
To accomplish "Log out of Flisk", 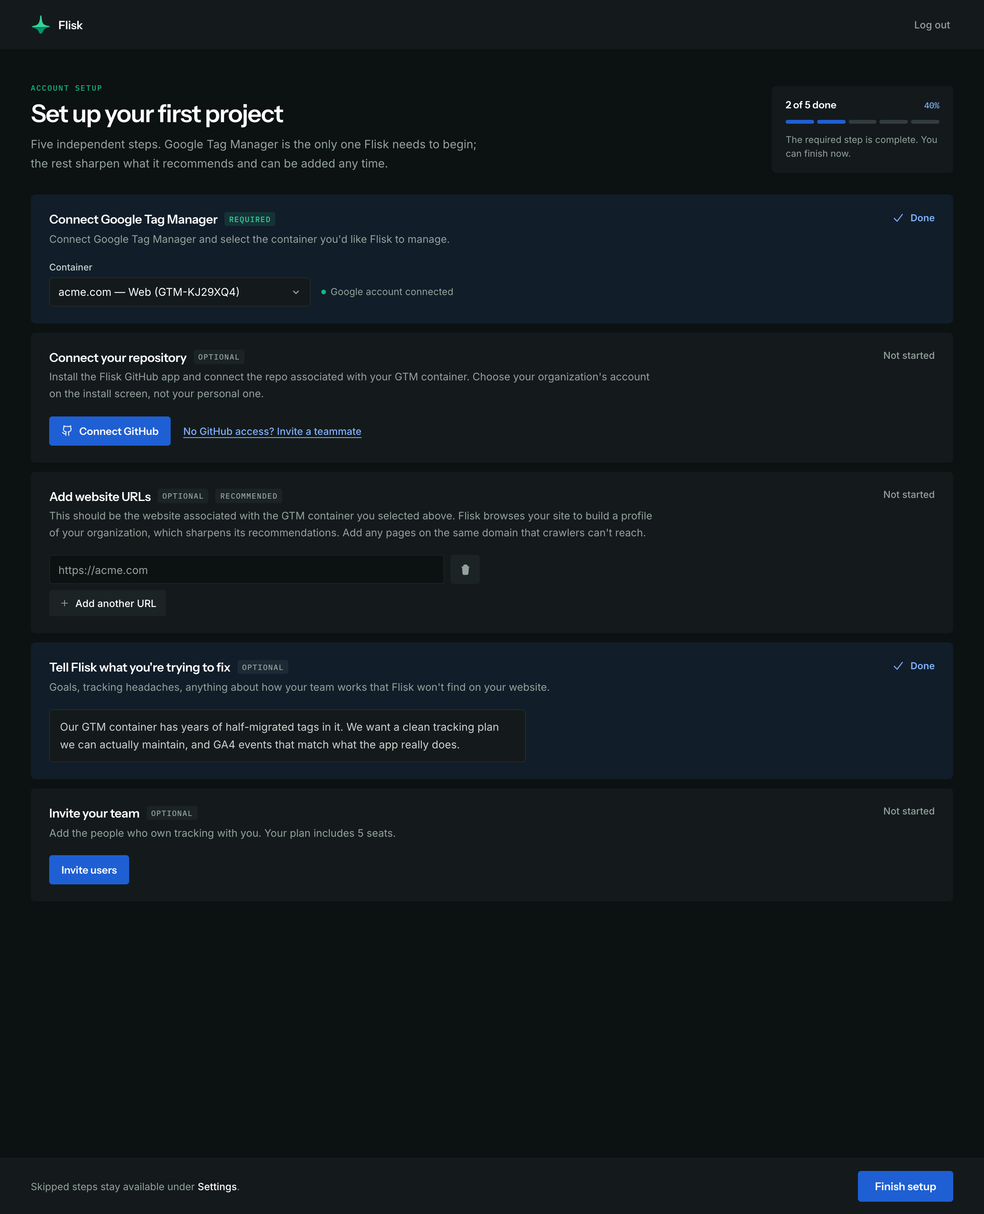I will [932, 25].
